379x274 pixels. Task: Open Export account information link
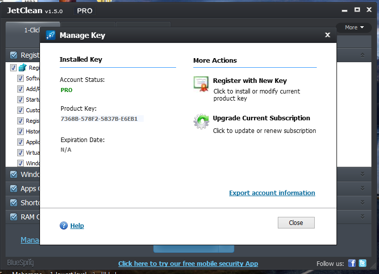[x=272, y=193]
